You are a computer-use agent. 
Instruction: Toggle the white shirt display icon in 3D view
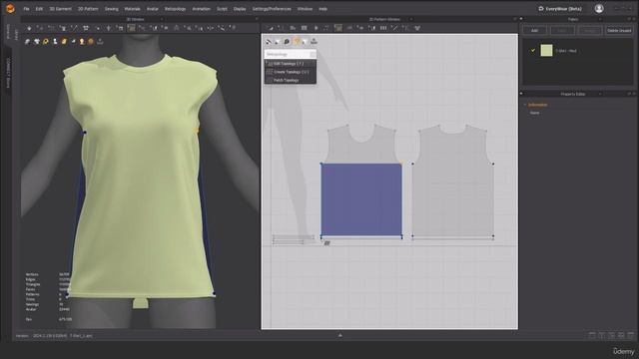36,42
